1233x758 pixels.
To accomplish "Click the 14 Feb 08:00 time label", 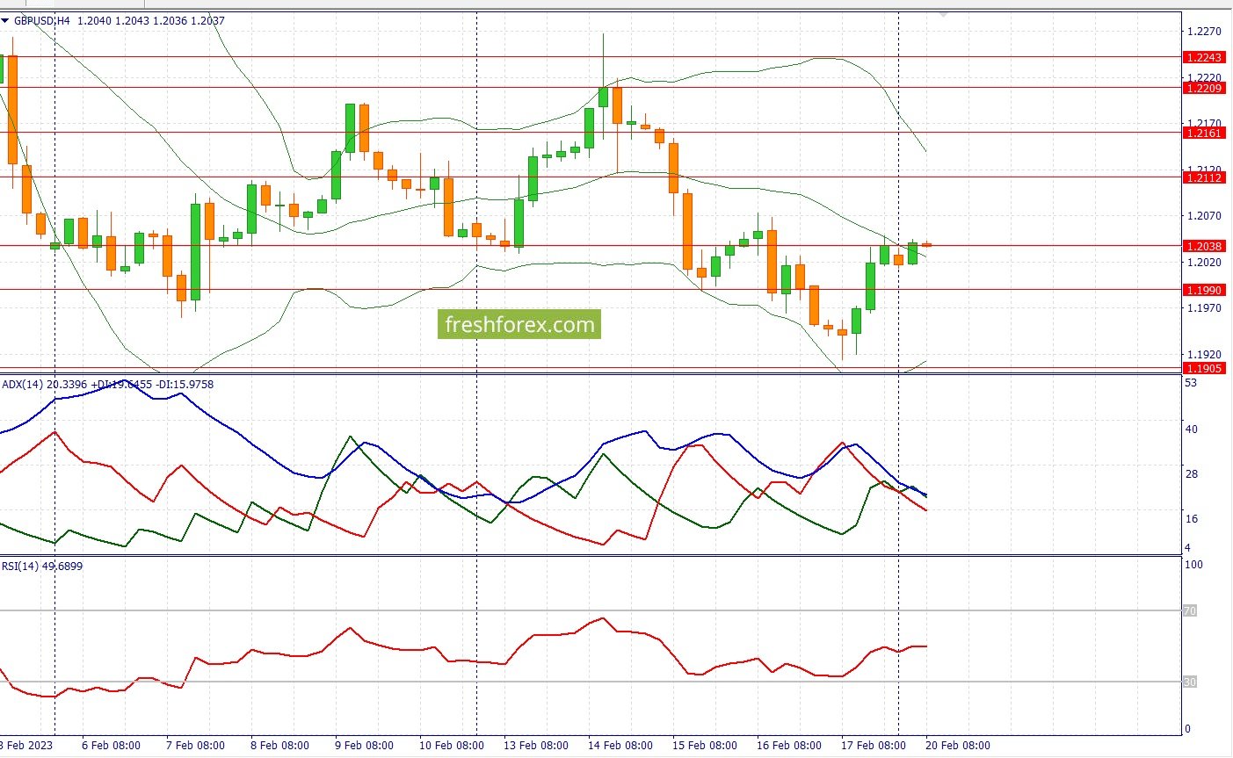I will tap(620, 746).
